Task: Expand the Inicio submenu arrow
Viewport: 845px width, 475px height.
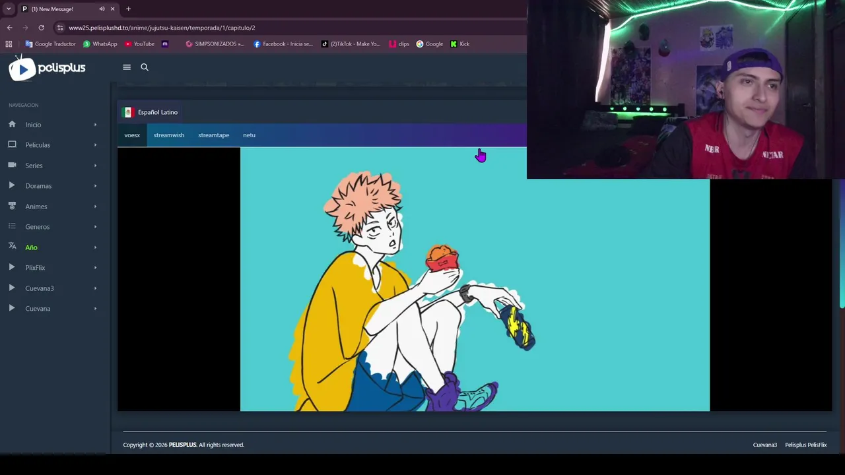Action: click(95, 125)
